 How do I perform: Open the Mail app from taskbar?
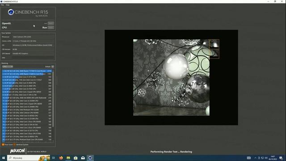83,158
